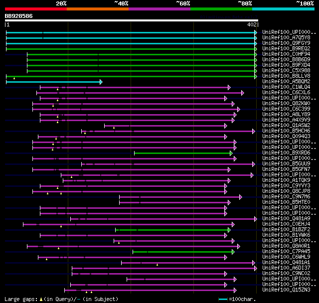Open hit UniRef100_A7Q5Y8
Screen dimensions: 319x303
286,37
